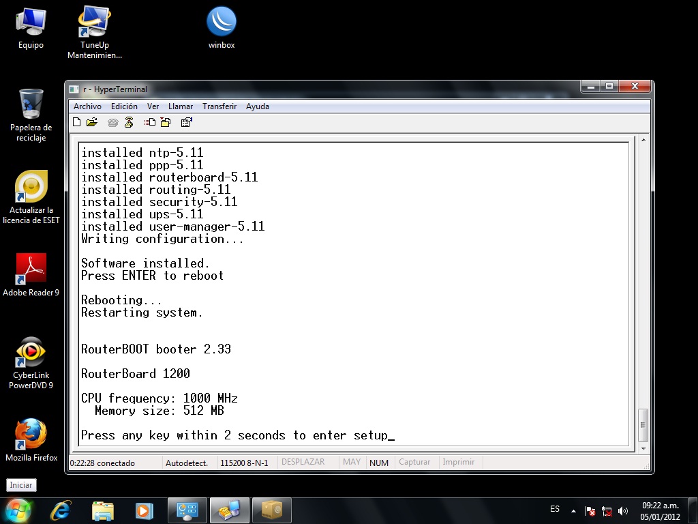Open the language selector showing ES
Viewport: 698px width, 524px height.
pos(555,509)
